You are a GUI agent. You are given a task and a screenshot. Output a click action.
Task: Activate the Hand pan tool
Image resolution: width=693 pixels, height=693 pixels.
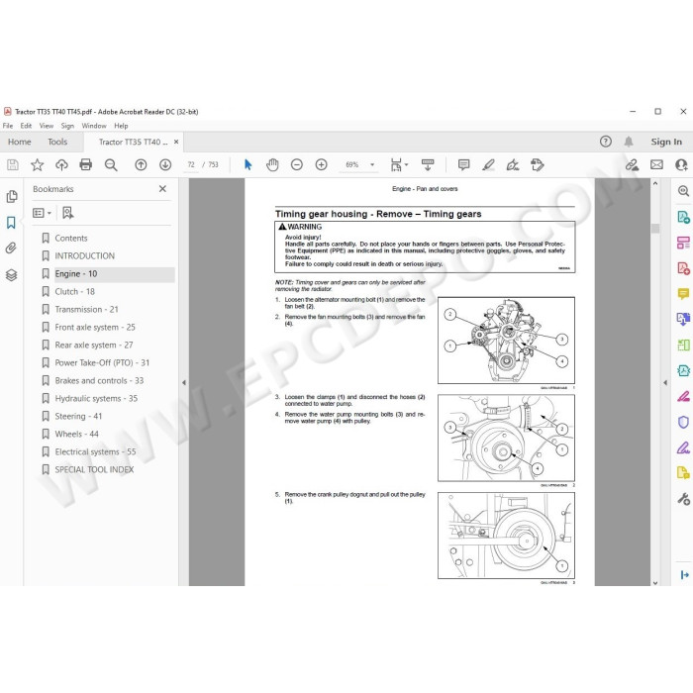(x=272, y=165)
